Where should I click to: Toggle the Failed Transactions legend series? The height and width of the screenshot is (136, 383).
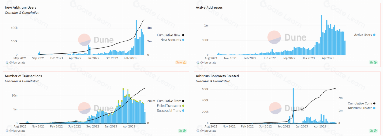[169, 106]
